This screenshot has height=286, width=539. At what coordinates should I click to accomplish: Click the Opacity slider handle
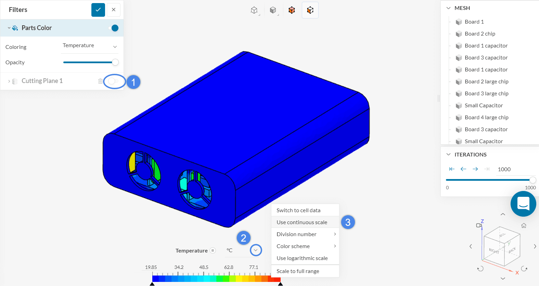pos(115,62)
